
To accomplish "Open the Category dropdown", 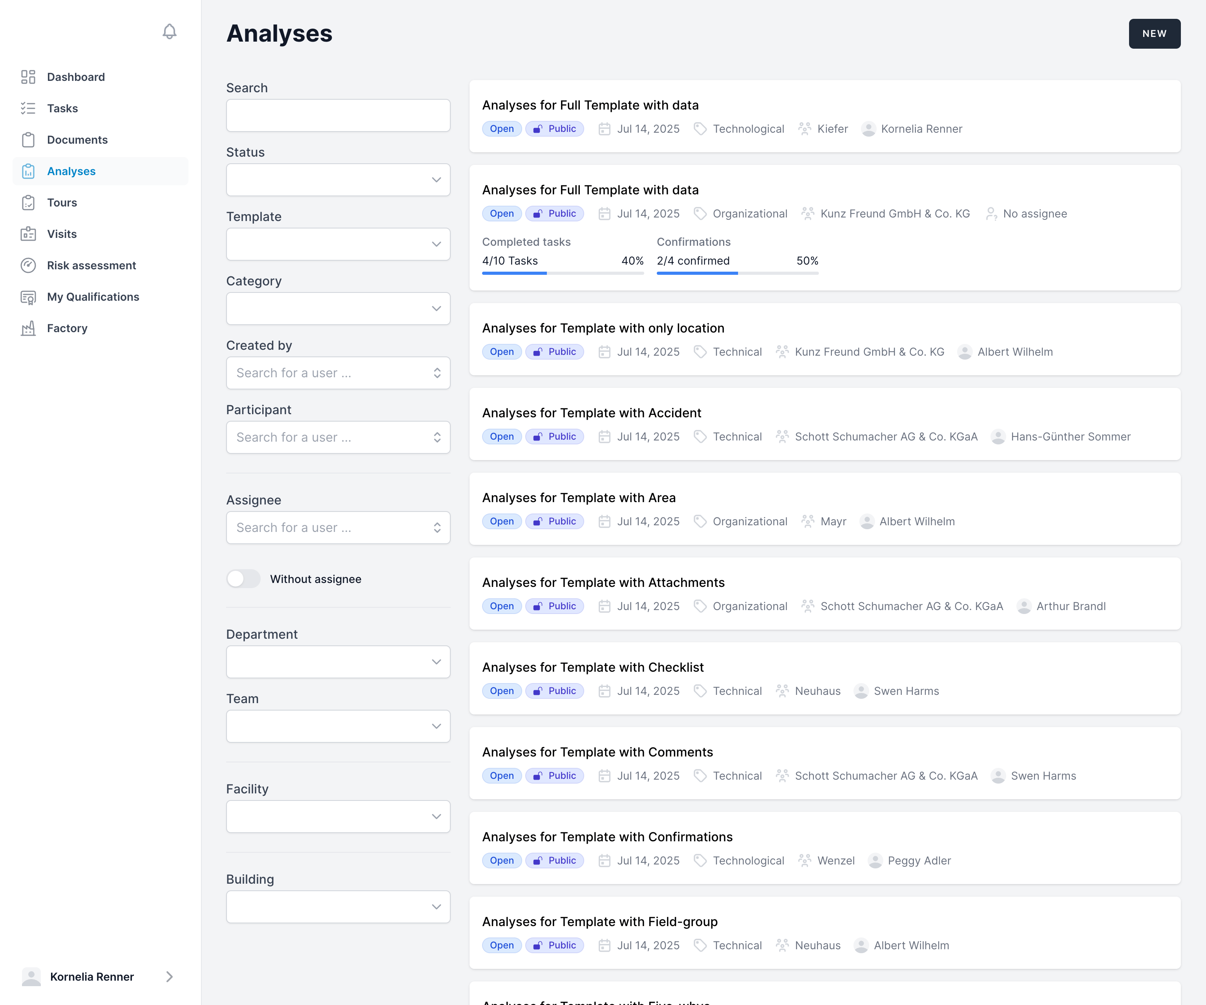I will click(x=338, y=309).
